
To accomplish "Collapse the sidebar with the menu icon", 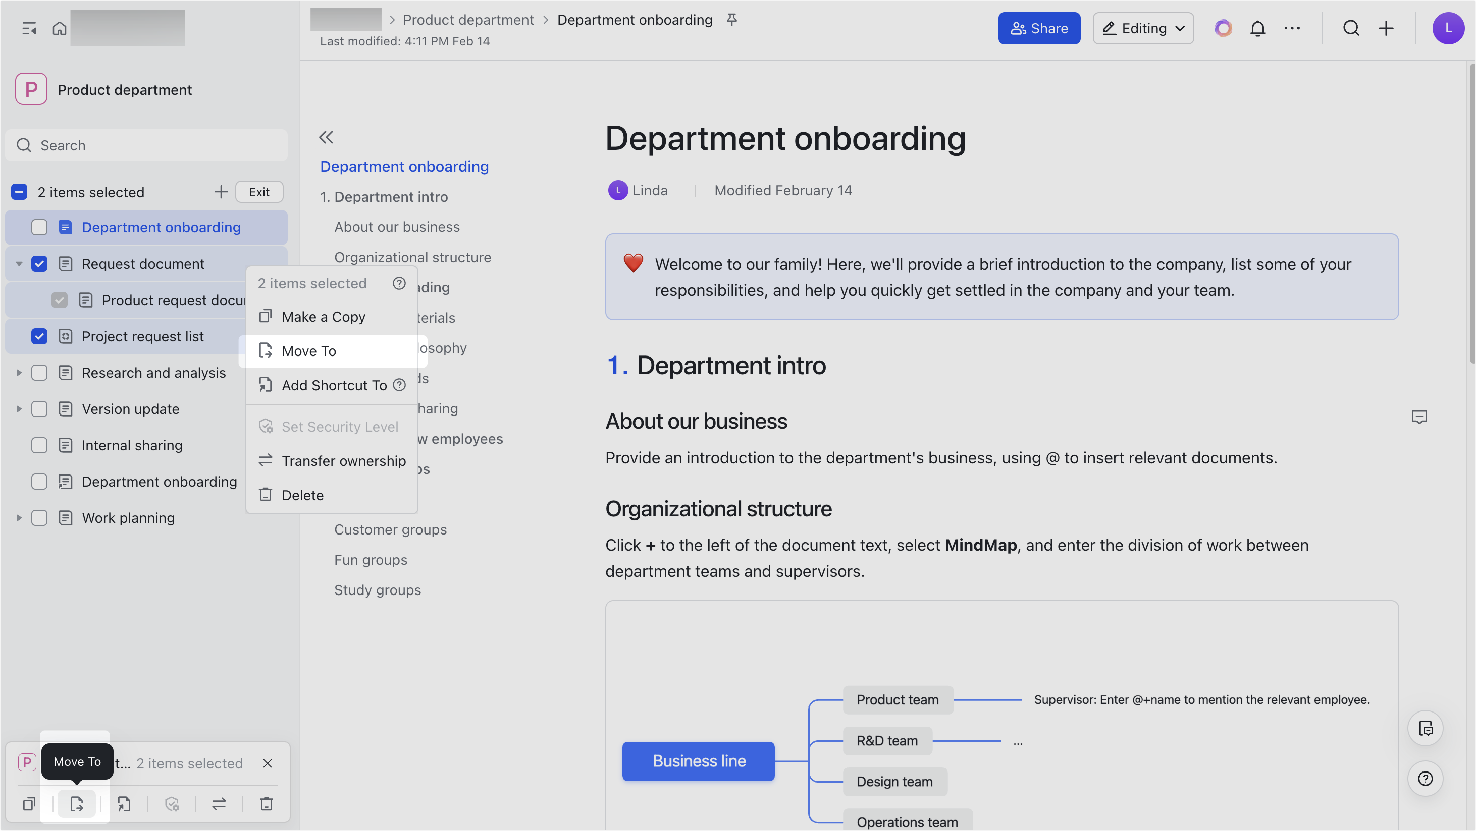I will (x=29, y=28).
